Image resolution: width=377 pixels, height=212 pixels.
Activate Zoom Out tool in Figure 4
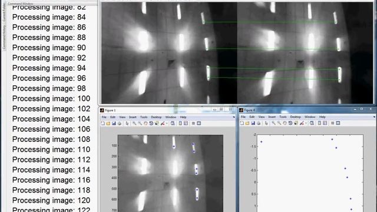click(x=279, y=123)
